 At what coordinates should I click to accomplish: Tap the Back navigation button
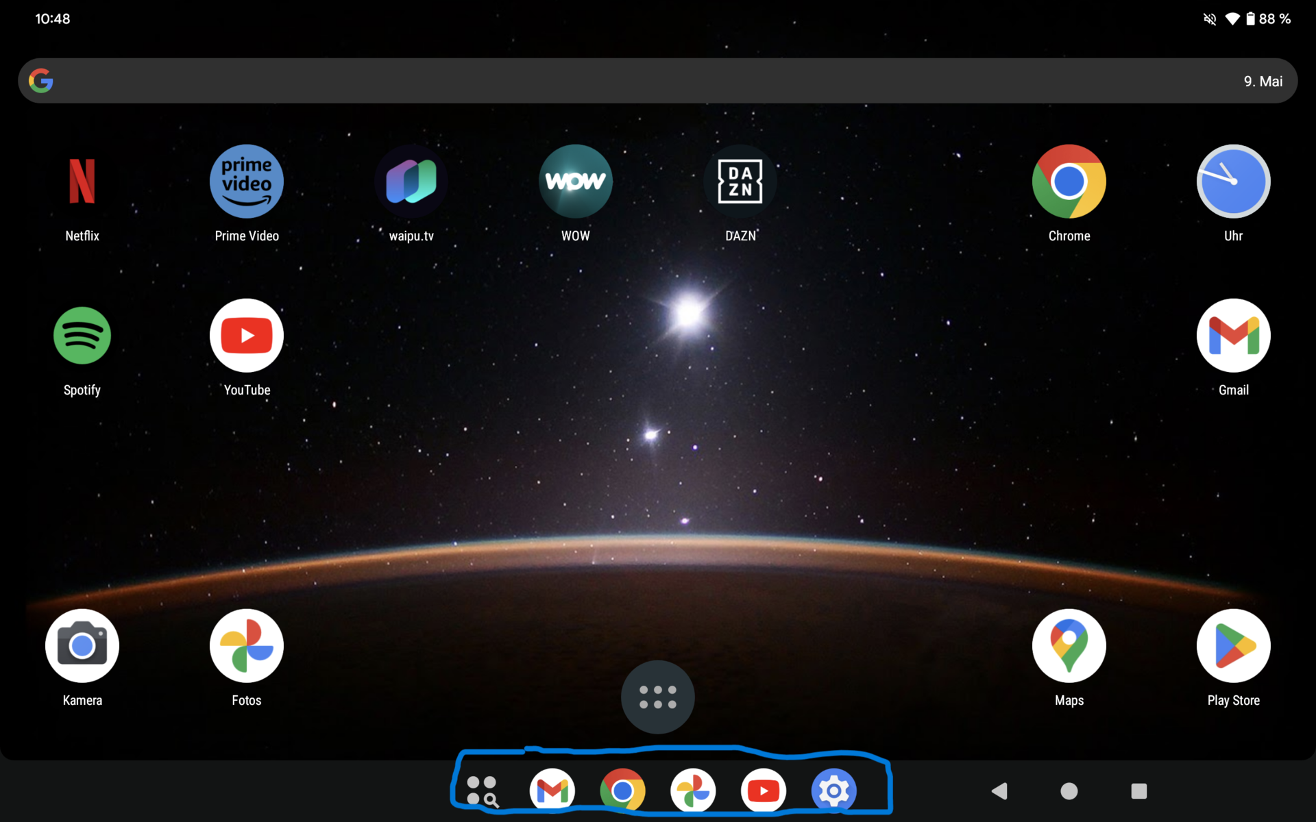point(999,791)
